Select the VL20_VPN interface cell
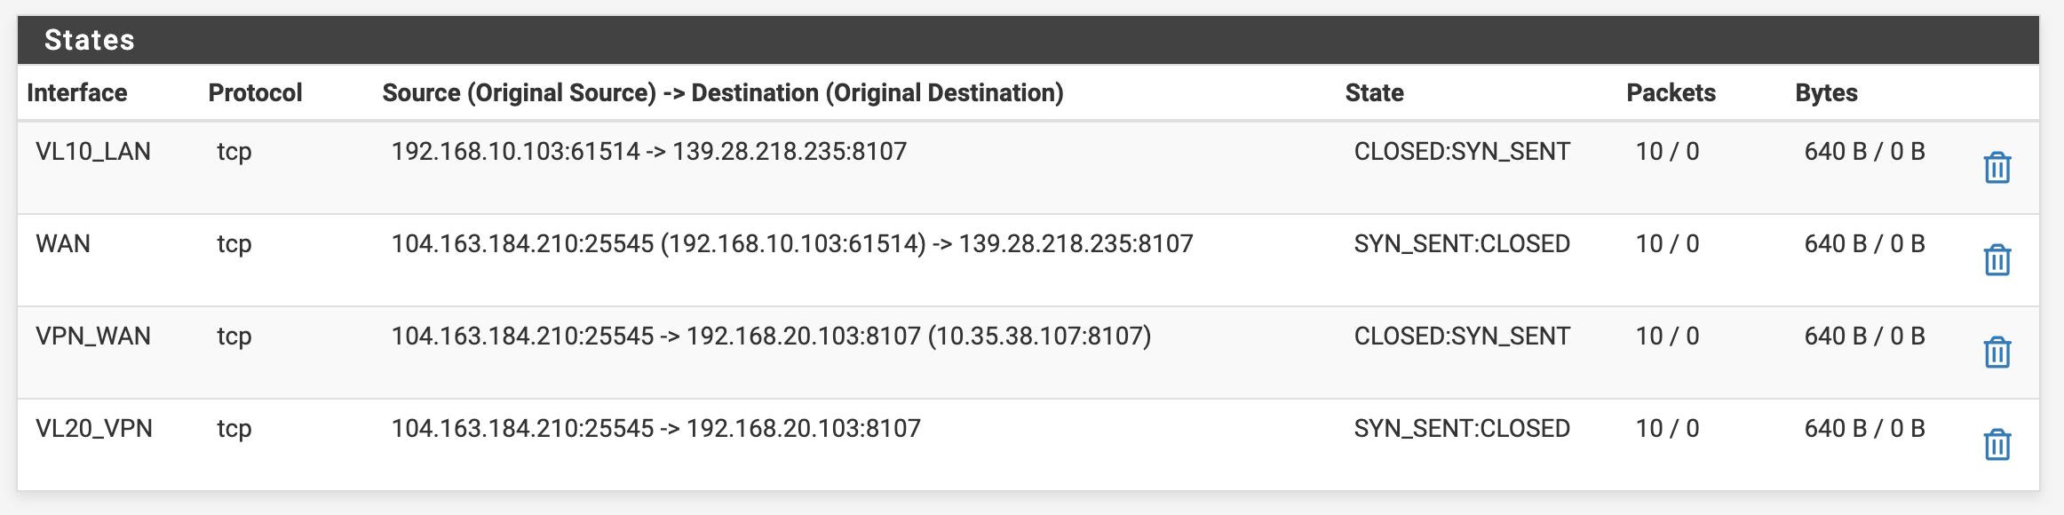2064x515 pixels. [x=94, y=428]
